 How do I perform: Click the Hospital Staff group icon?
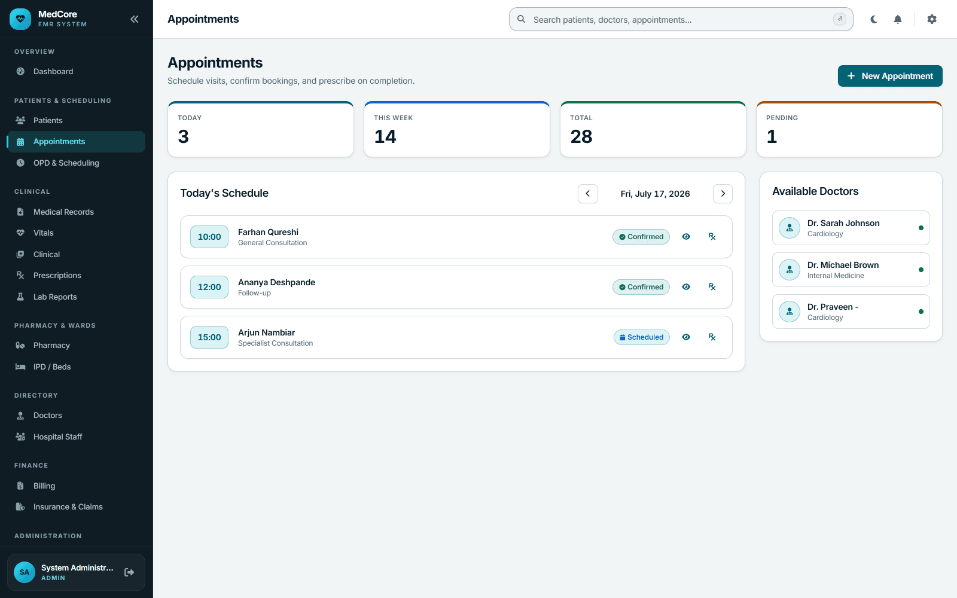(20, 437)
